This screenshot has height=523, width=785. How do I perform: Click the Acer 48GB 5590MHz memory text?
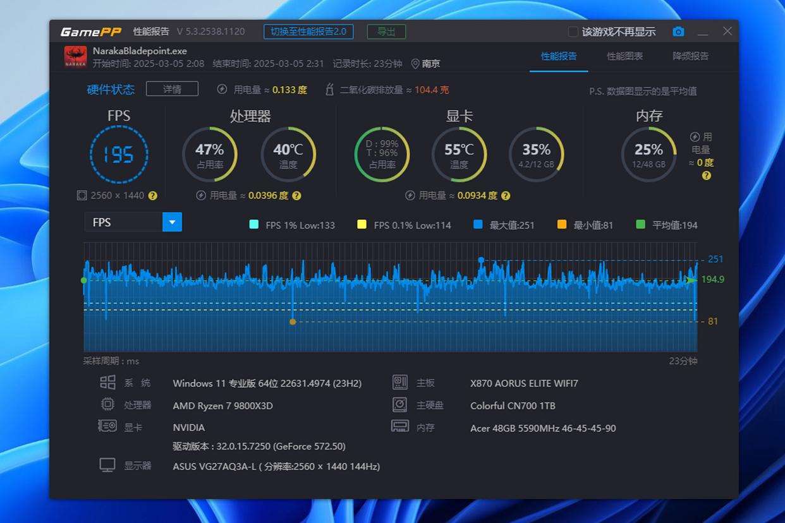pyautogui.click(x=543, y=428)
